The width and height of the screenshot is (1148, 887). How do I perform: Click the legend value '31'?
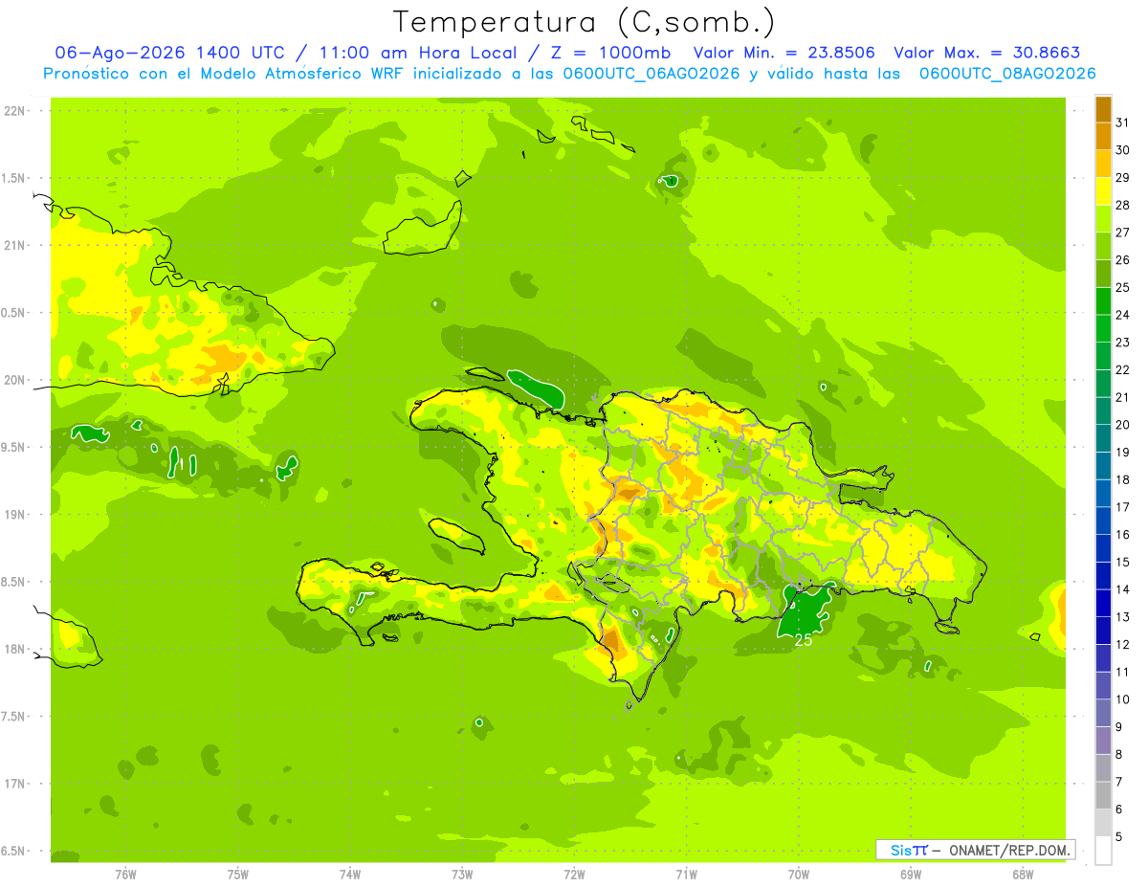coord(1123,122)
